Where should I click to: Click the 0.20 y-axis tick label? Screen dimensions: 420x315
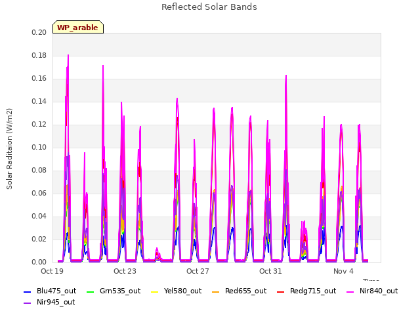[x=39, y=32]
